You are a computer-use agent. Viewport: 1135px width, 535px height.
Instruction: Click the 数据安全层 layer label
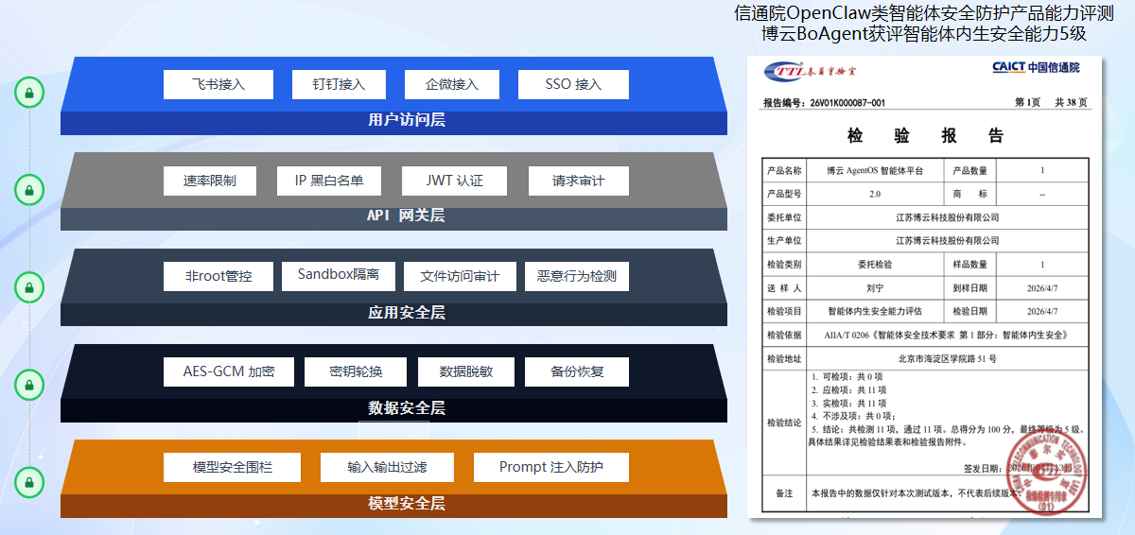click(407, 408)
